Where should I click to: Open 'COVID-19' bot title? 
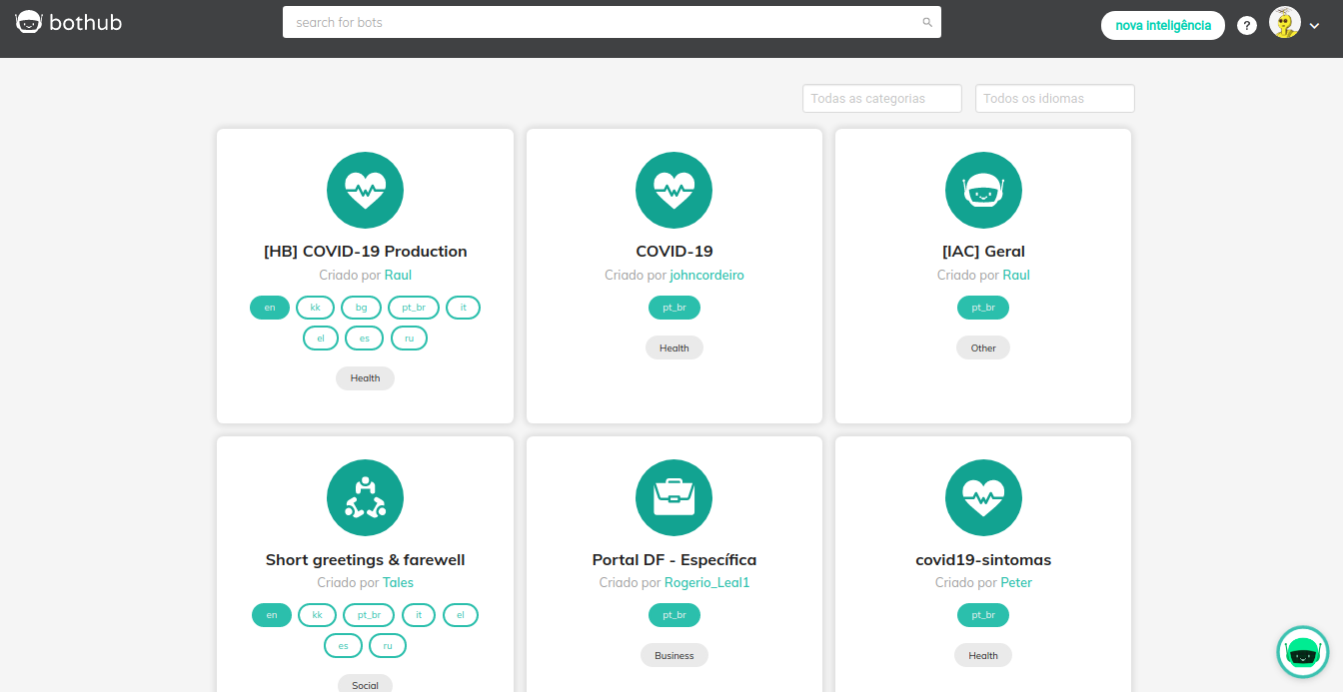(x=674, y=252)
